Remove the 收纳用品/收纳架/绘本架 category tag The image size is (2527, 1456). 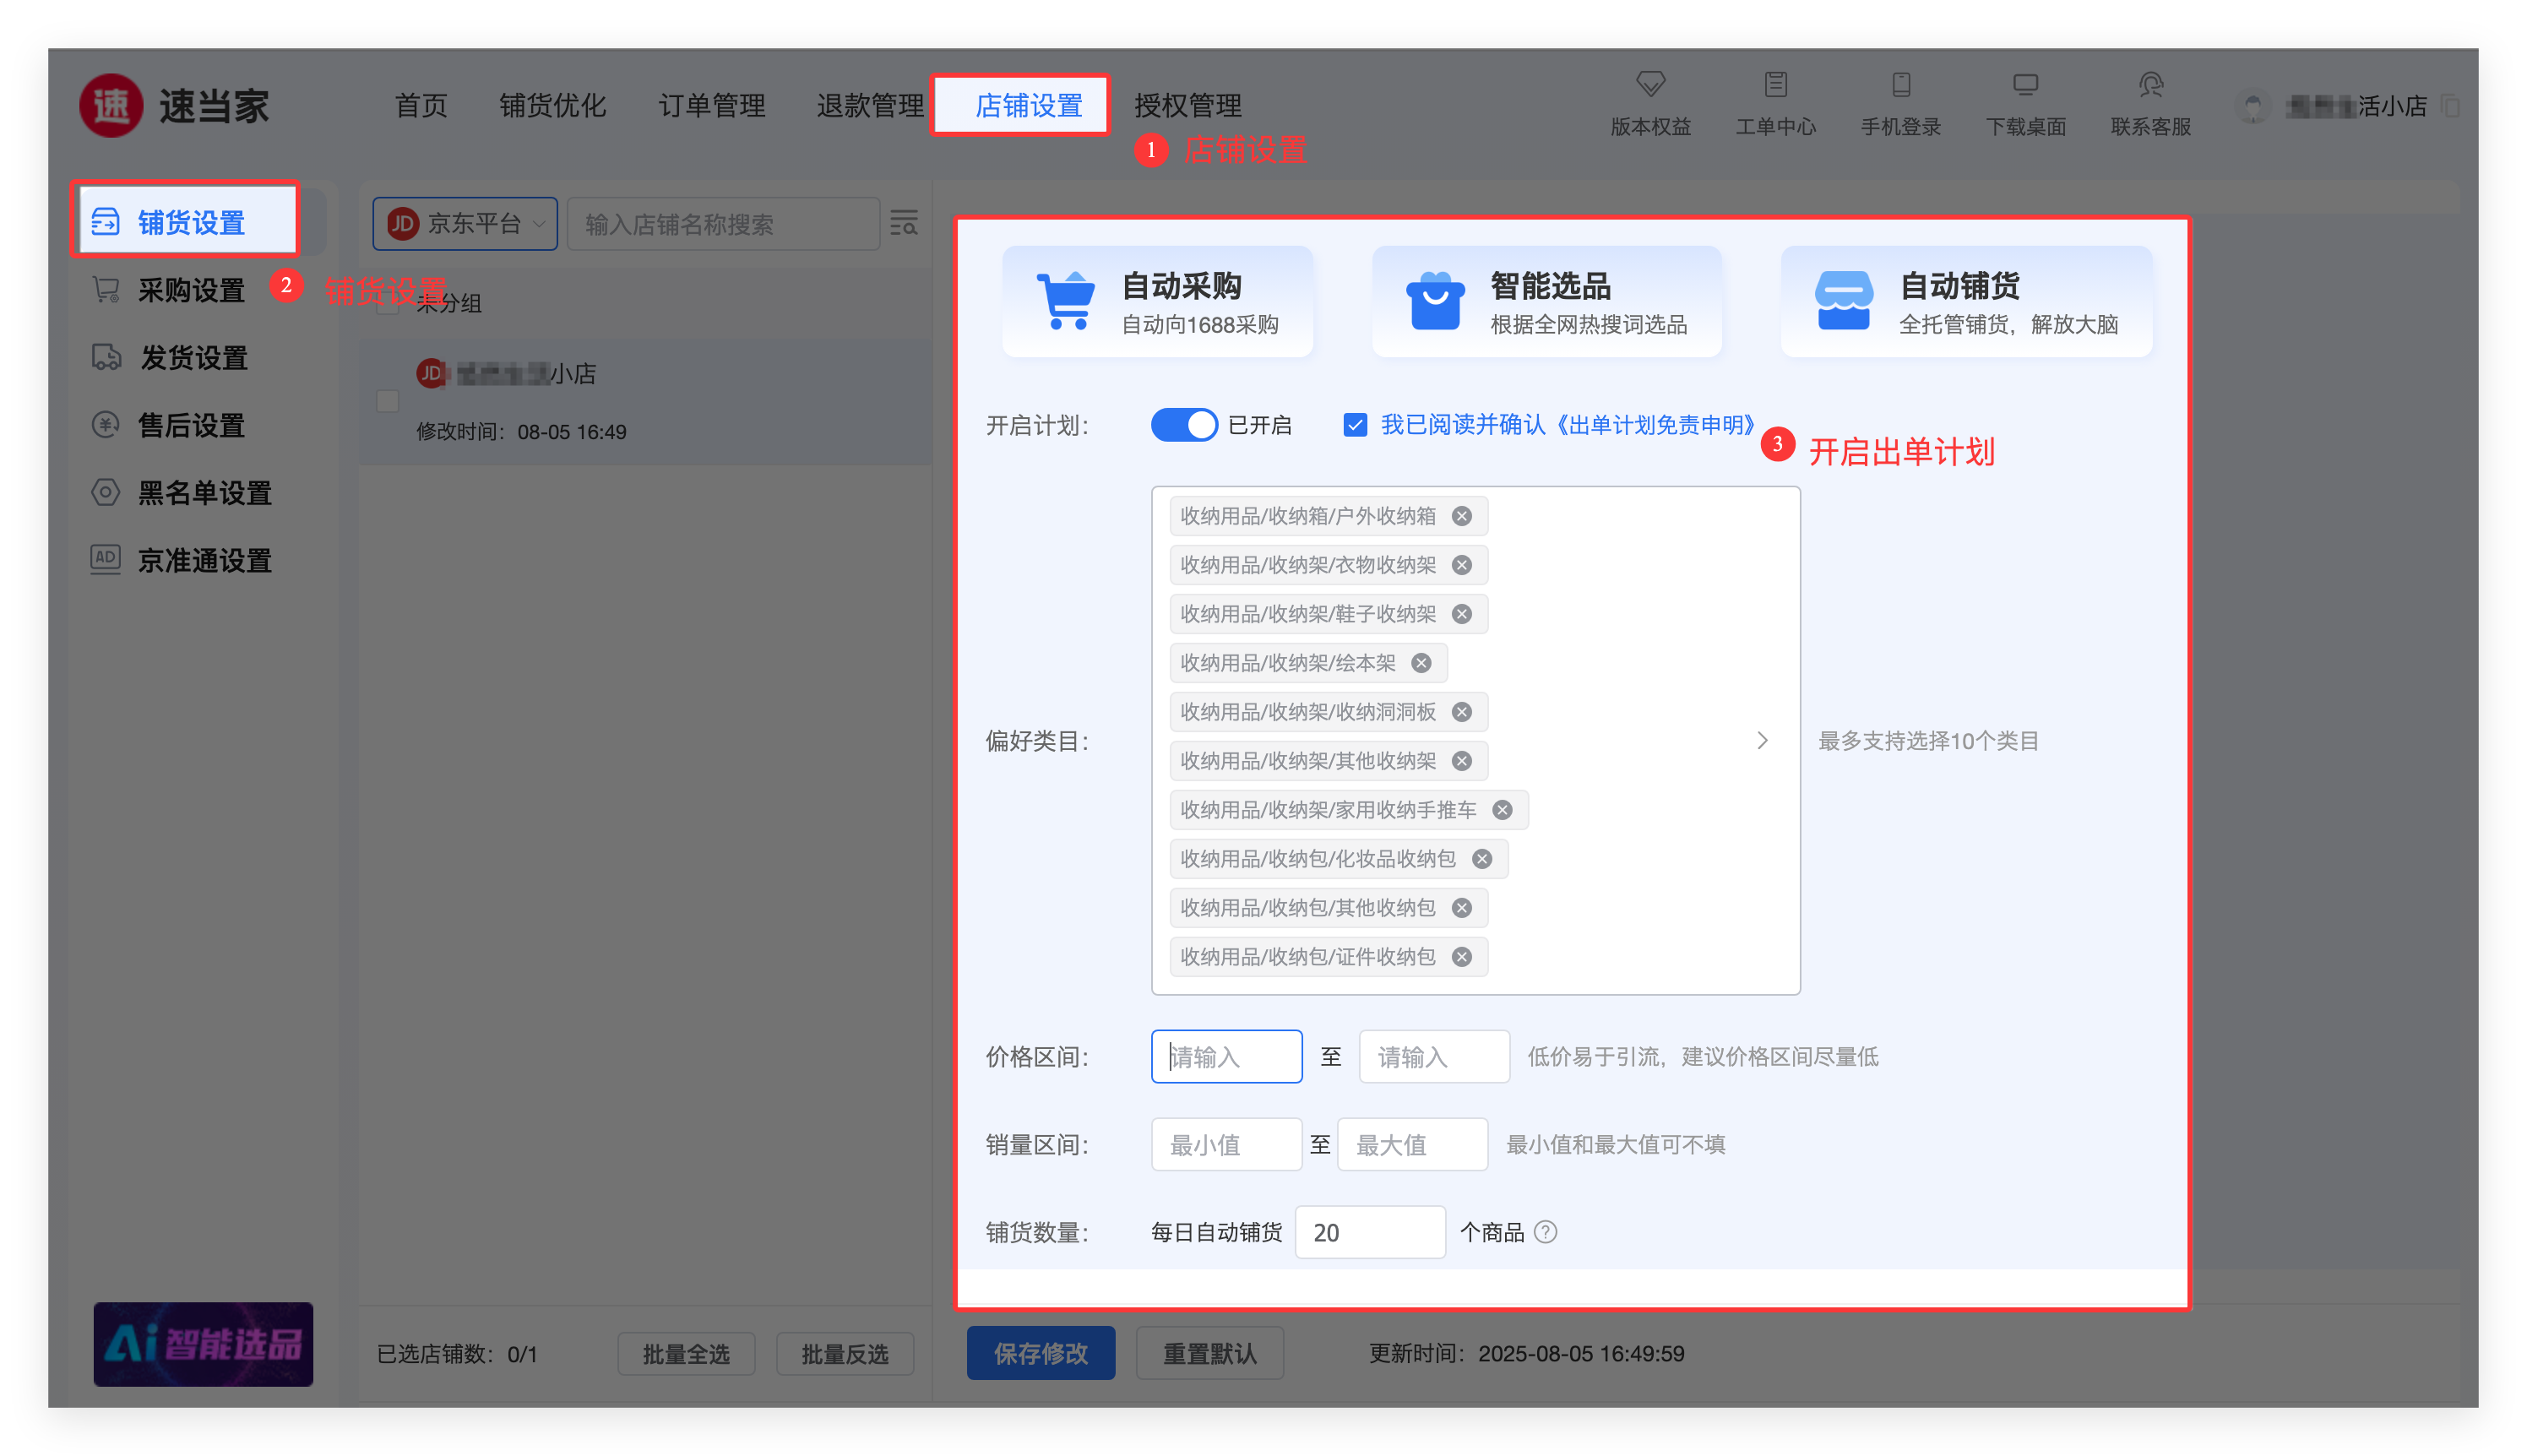click(1421, 663)
